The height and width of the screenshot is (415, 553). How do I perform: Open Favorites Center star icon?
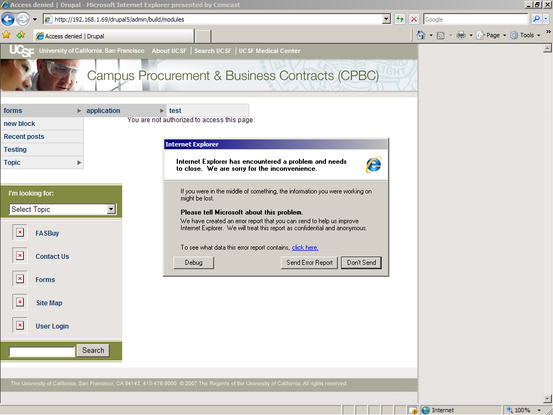pos(6,35)
